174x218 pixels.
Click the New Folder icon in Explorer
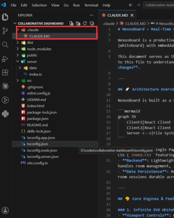(x=78, y=23)
